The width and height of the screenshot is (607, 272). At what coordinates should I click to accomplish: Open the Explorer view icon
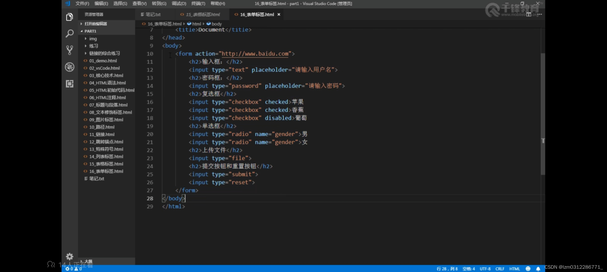(69, 17)
